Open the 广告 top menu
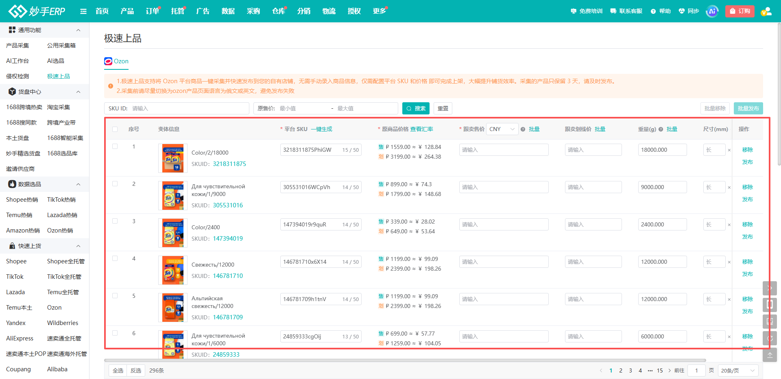Image resolution: width=781 pixels, height=379 pixels. point(203,11)
